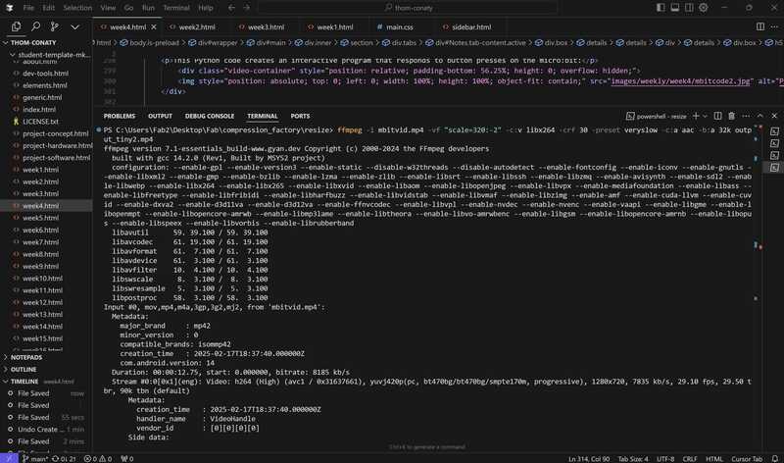The image size is (784, 463).
Task: Select the 'File Saved' 55 secs timeline entry
Action: click(x=46, y=418)
